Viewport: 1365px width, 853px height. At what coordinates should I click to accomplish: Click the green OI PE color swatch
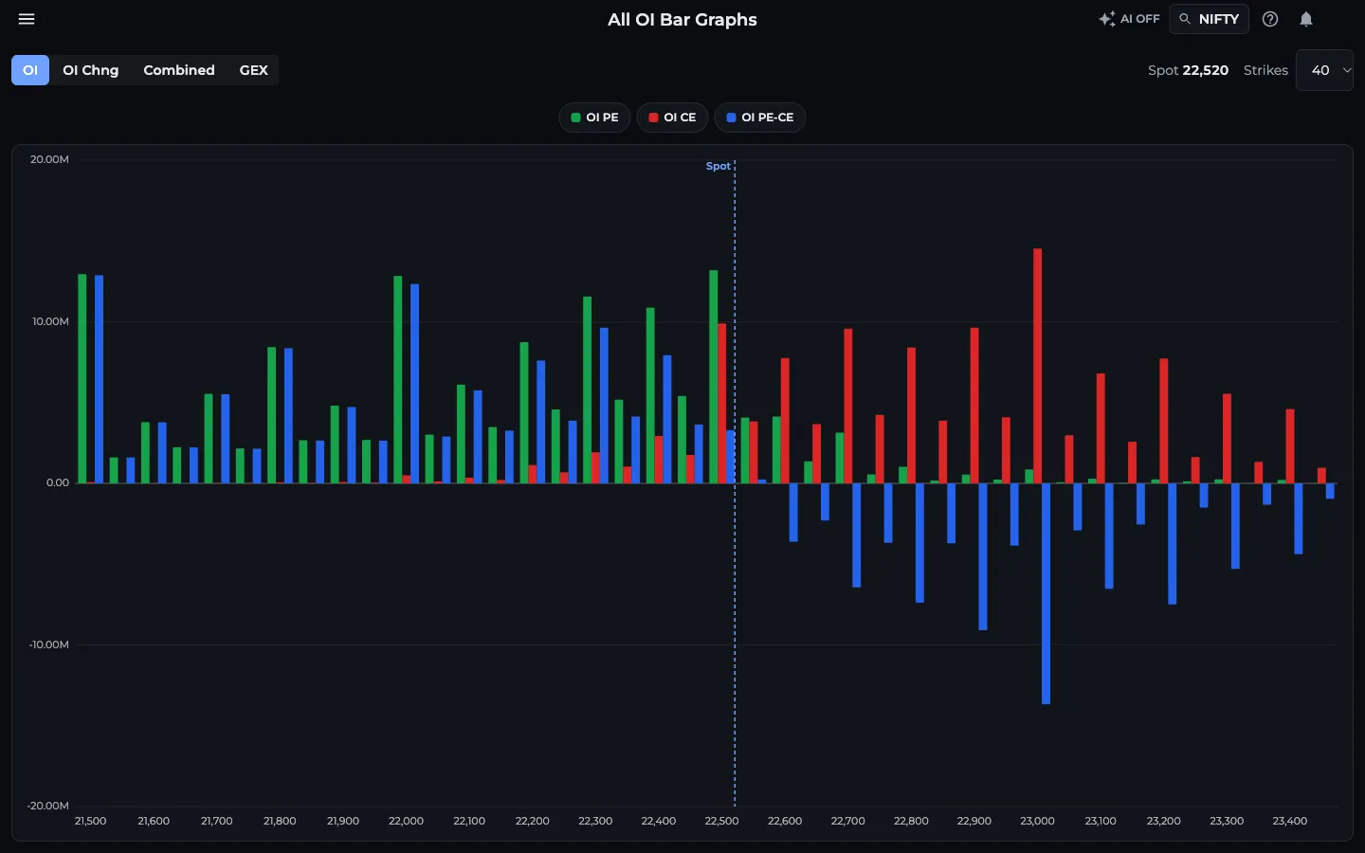tap(575, 118)
